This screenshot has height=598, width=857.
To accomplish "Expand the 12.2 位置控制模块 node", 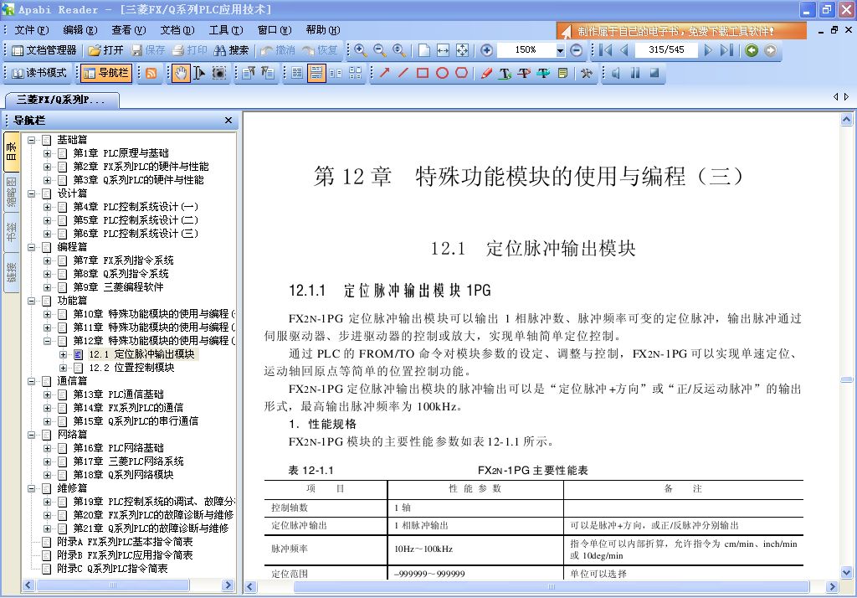I will [64, 368].
